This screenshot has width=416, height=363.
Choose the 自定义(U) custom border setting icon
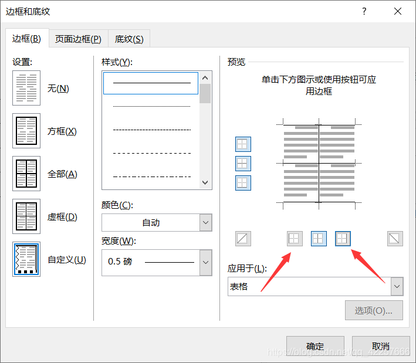click(26, 259)
